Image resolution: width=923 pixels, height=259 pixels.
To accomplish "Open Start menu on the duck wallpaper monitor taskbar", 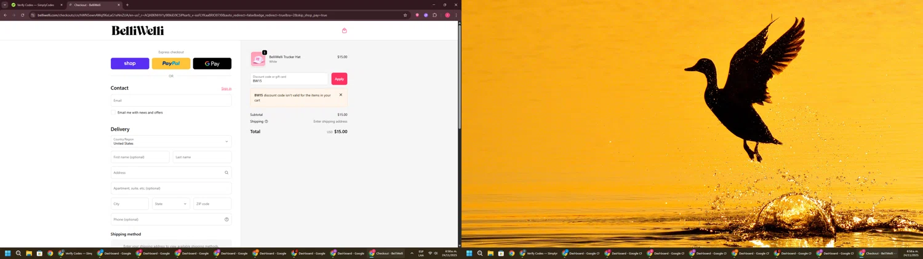I will (469, 253).
